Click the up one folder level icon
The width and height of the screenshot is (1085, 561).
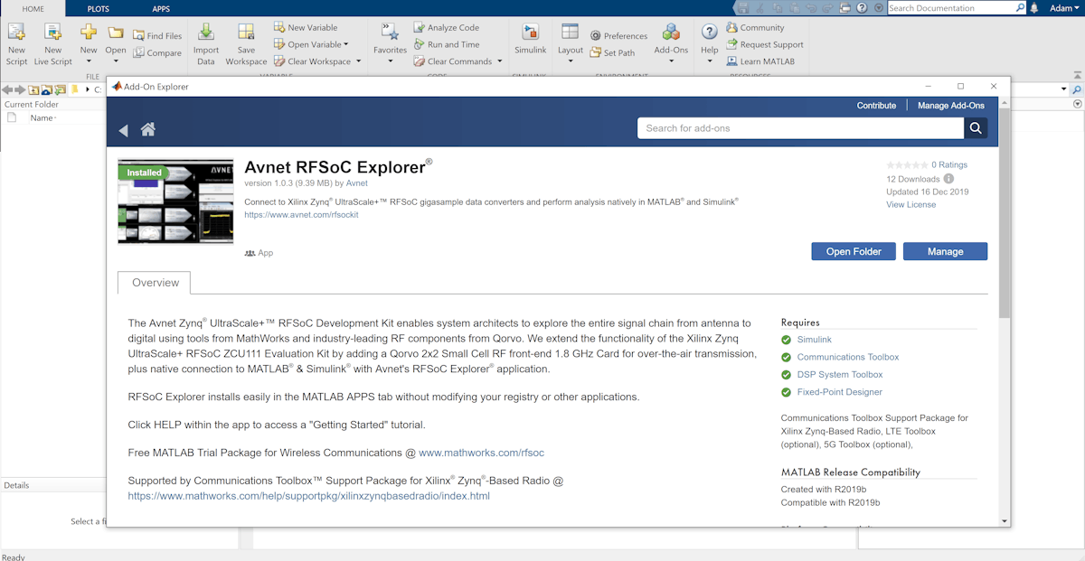pyautogui.click(x=33, y=89)
